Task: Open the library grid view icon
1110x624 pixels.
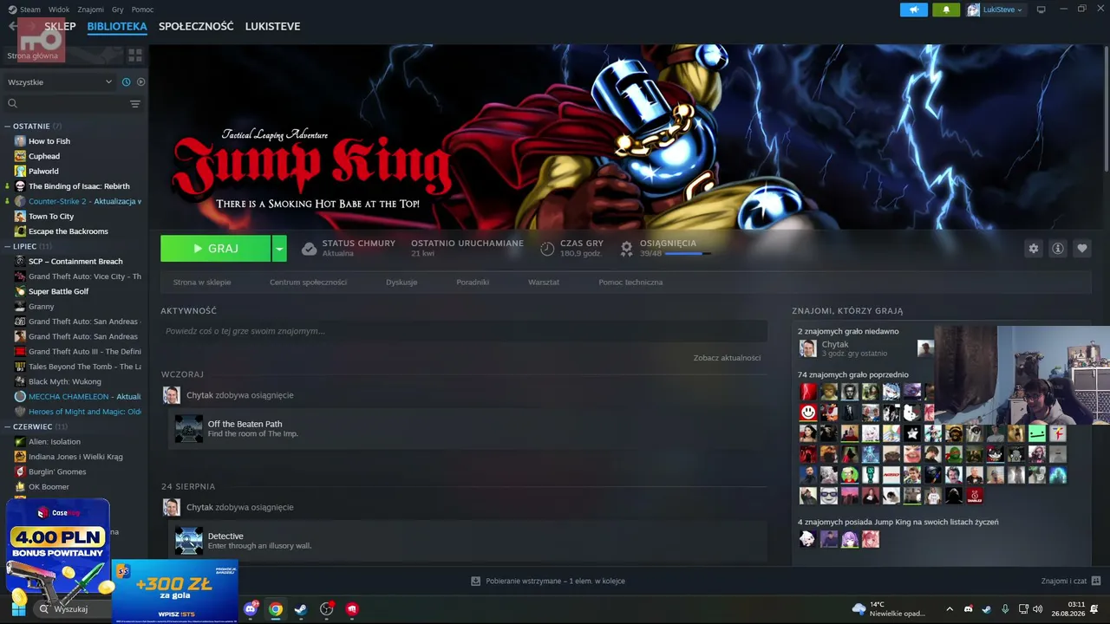Action: pyautogui.click(x=135, y=55)
